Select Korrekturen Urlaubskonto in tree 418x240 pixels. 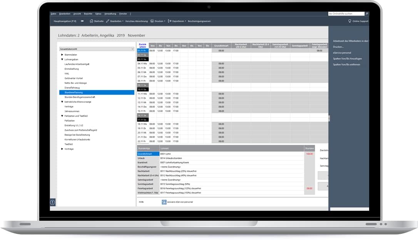click(x=77, y=140)
